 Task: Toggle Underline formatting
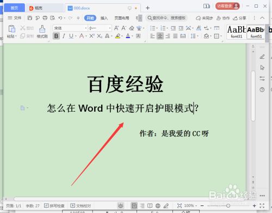pyautogui.click(x=71, y=36)
